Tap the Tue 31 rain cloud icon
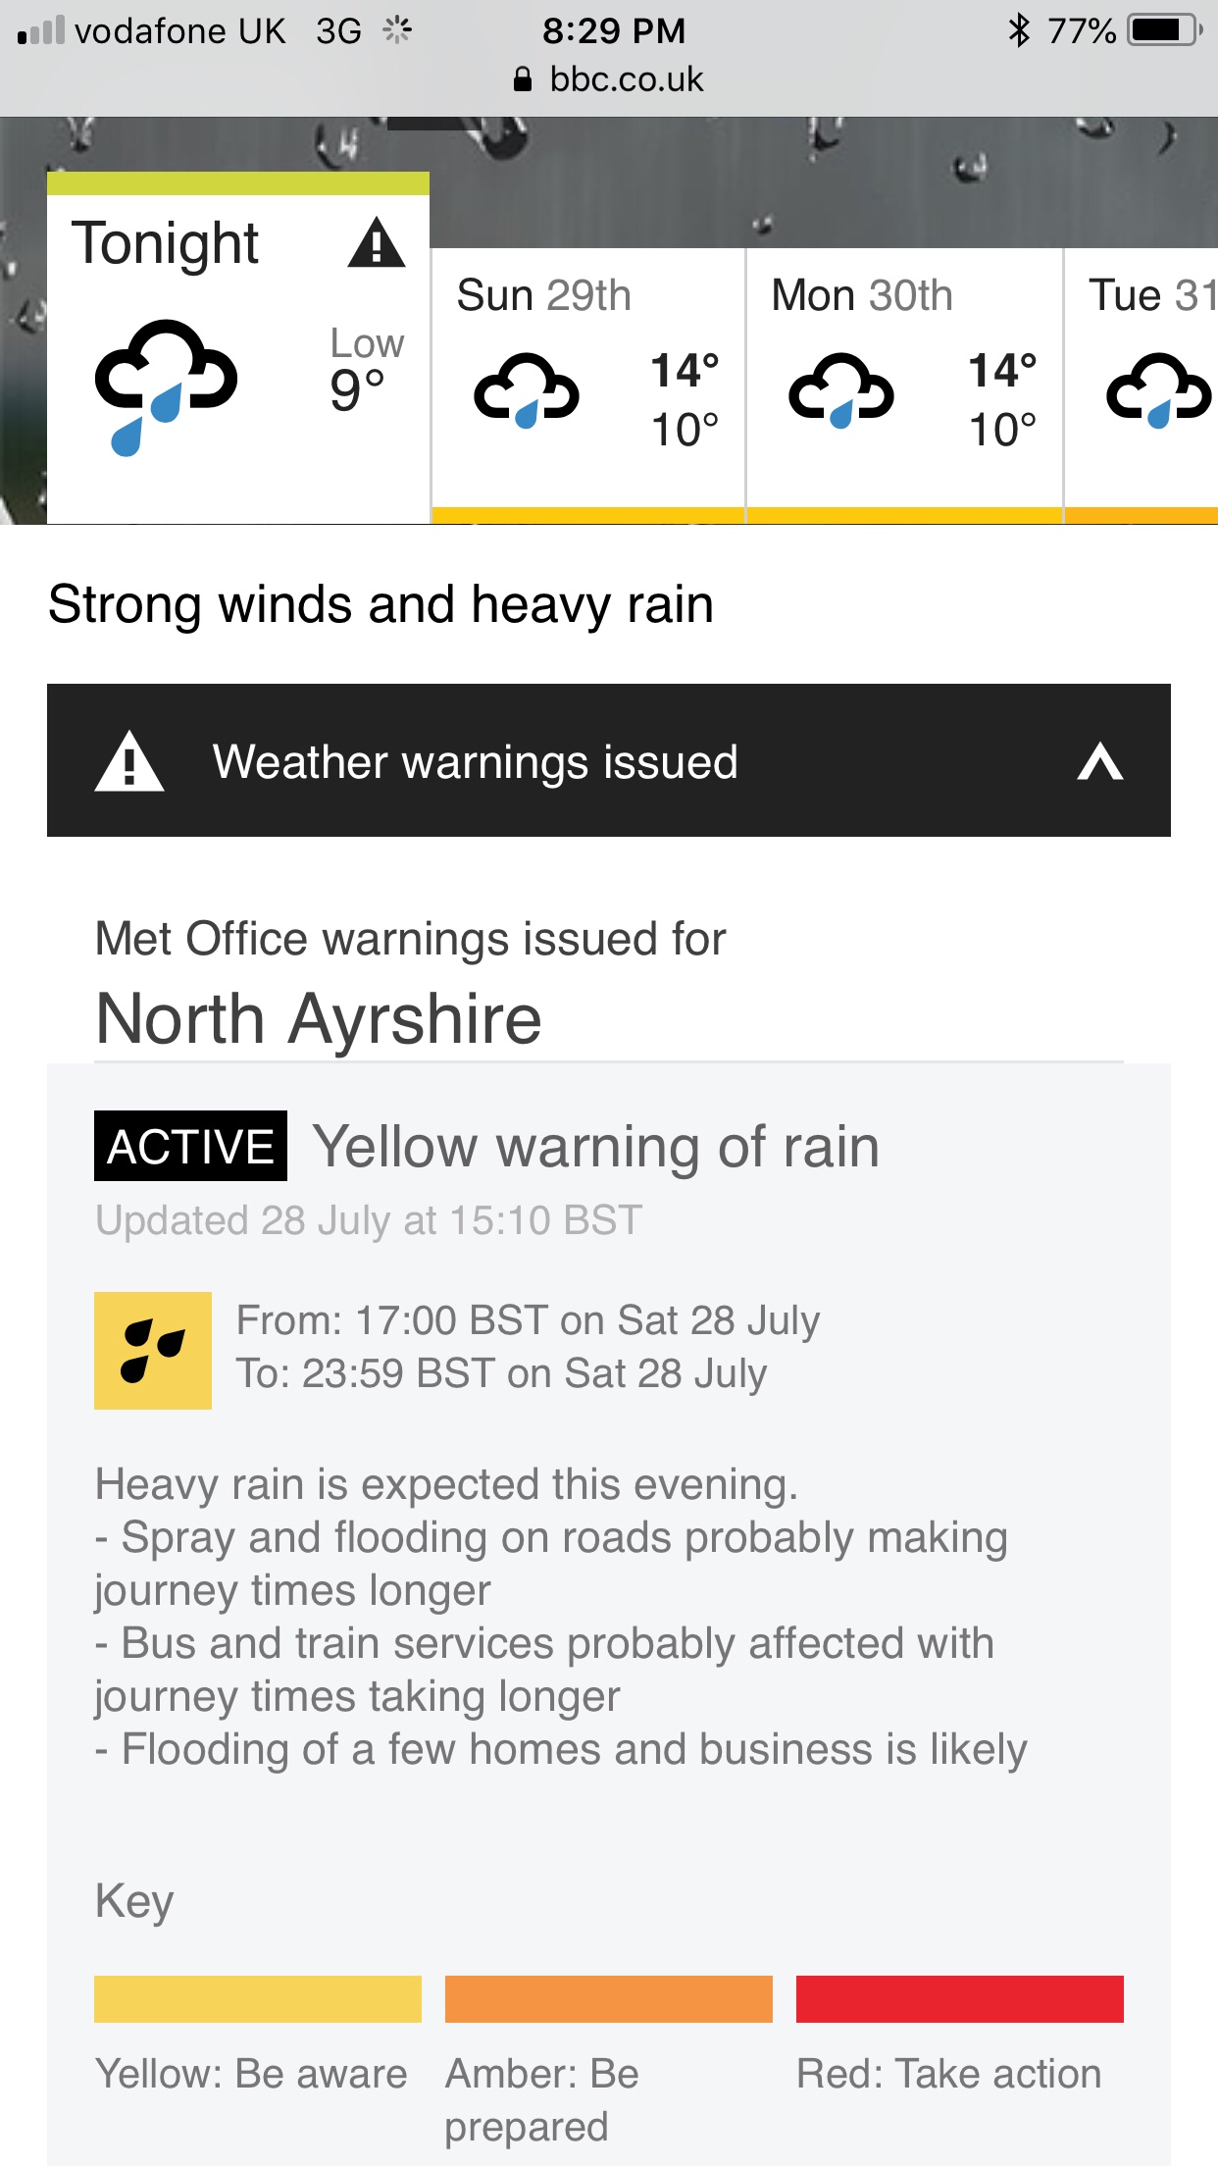This screenshot has height=2166, width=1218. coord(1159,390)
